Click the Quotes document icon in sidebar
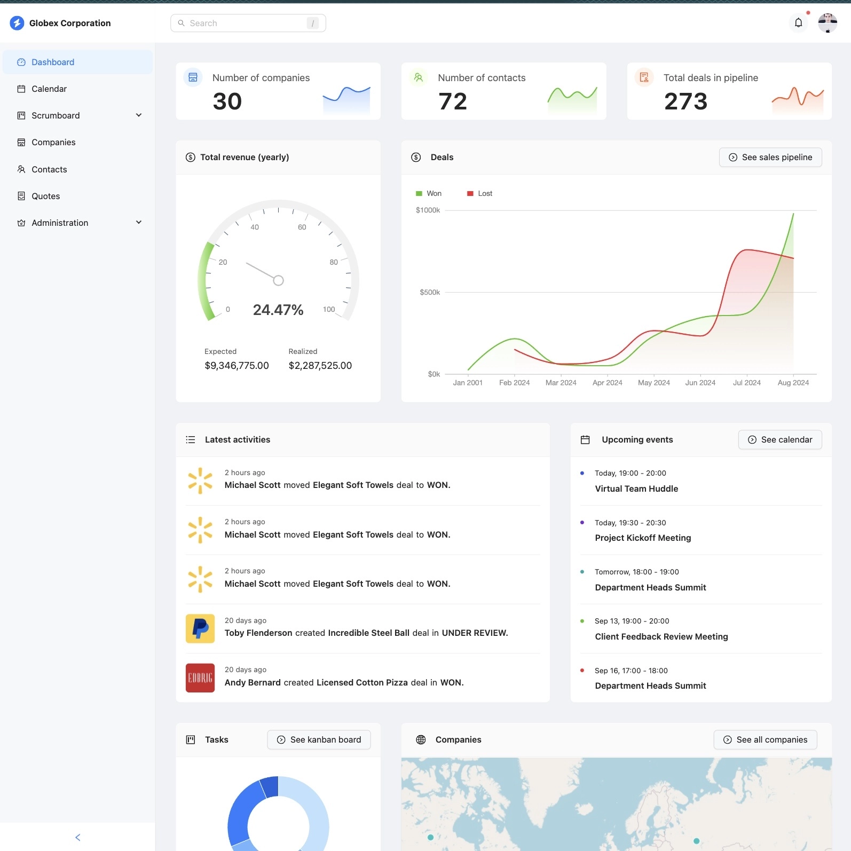This screenshot has width=851, height=851. (x=21, y=196)
